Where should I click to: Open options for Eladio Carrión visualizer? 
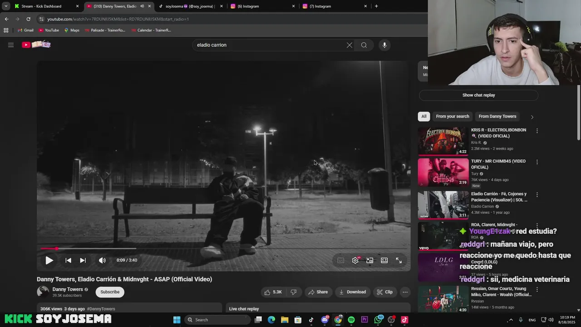[x=537, y=194]
